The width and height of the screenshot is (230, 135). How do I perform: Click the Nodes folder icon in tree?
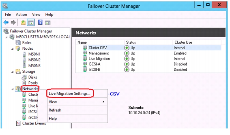click(18, 48)
